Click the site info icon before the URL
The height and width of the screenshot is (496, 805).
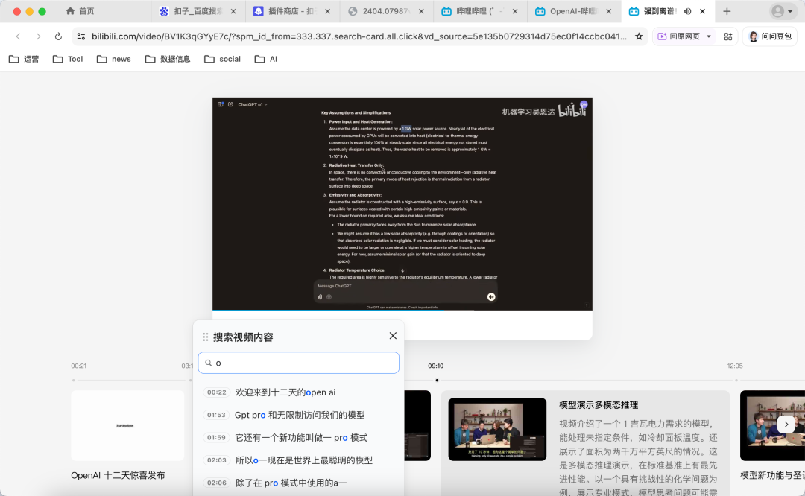[80, 35]
